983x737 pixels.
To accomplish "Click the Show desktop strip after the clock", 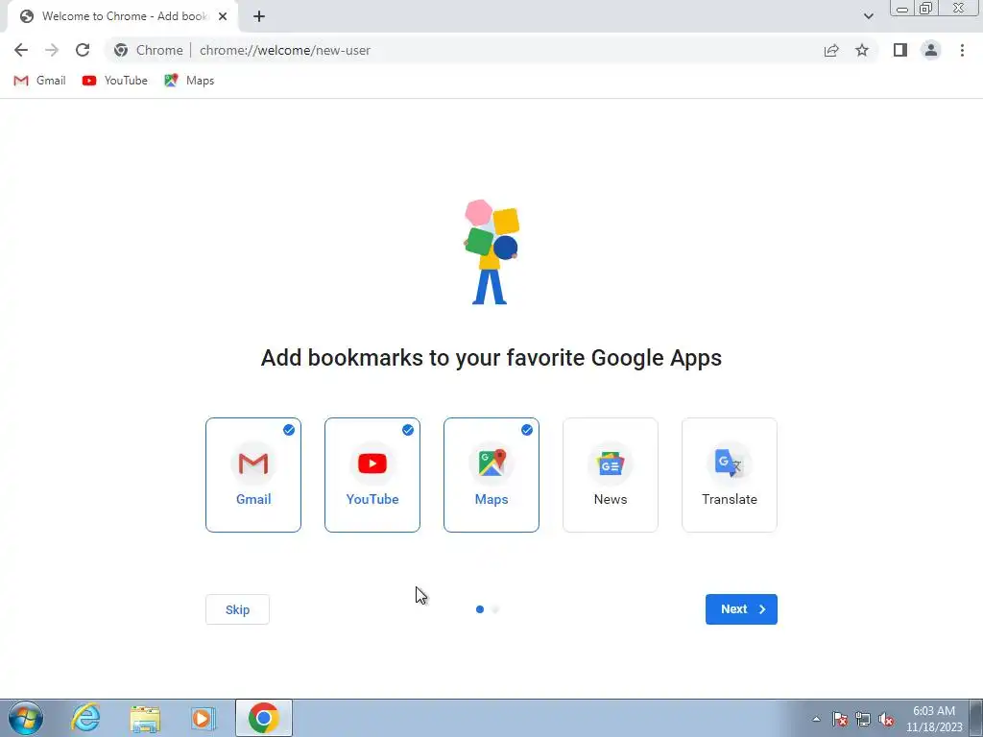I will 976,718.
